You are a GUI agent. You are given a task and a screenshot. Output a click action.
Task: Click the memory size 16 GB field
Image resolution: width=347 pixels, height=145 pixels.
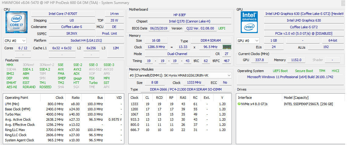pos(156,40)
